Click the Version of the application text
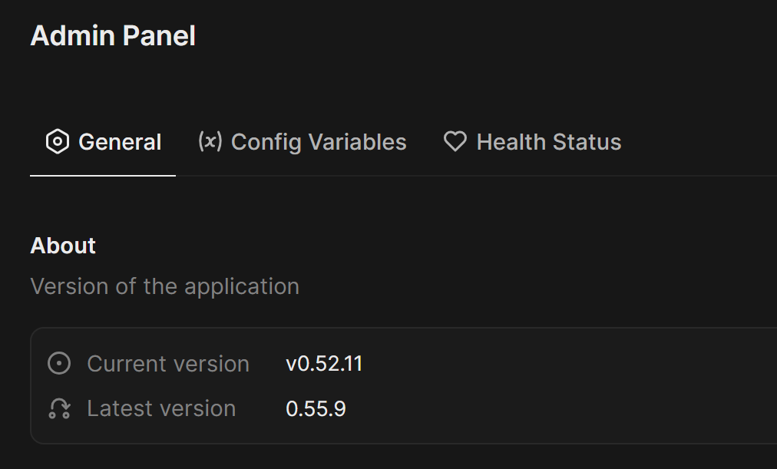The height and width of the screenshot is (469, 777). click(164, 287)
